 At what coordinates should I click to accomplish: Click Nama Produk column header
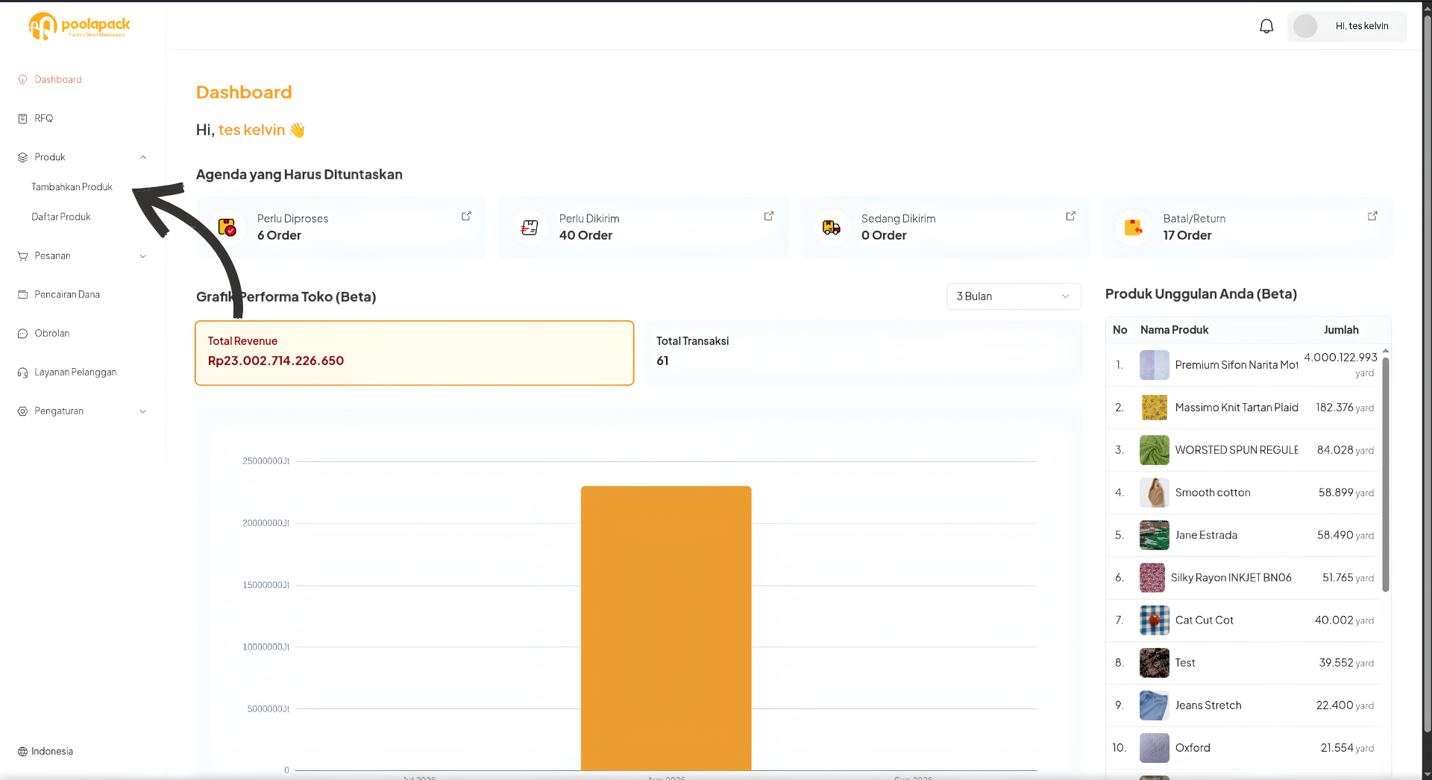coord(1174,330)
